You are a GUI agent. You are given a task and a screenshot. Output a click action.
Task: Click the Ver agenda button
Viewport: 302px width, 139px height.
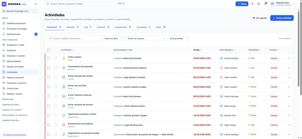[260, 18]
